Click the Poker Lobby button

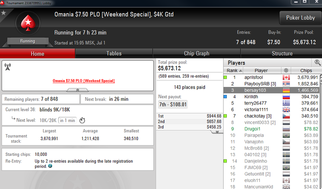(x=300, y=18)
